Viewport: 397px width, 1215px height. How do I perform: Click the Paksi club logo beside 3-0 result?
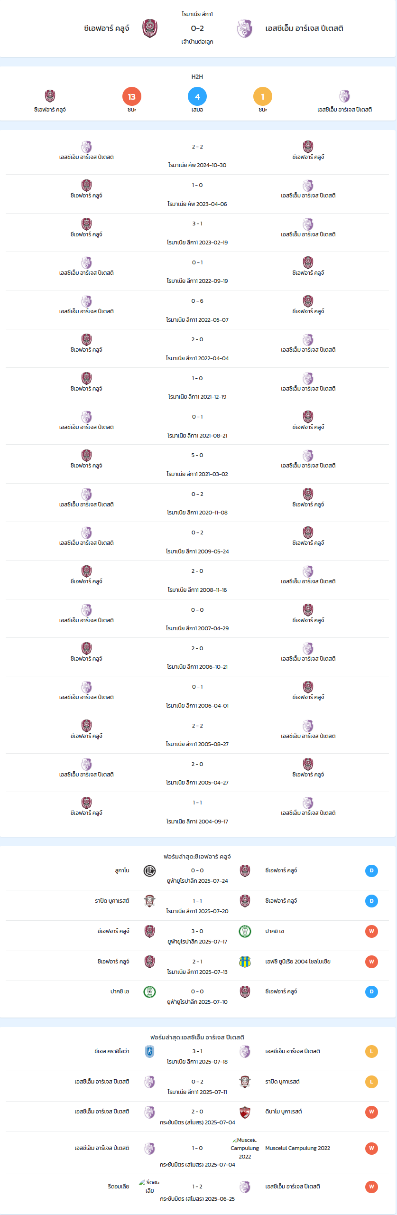(245, 931)
